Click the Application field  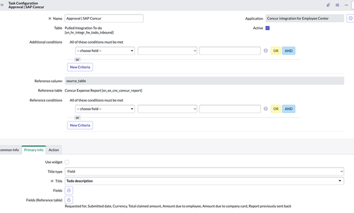pyautogui.click(x=305, y=18)
